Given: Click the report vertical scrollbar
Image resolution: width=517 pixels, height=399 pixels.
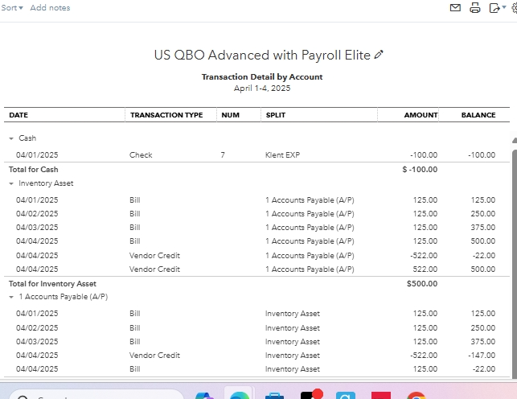Looking at the screenshot, I should pyautogui.click(x=515, y=264).
